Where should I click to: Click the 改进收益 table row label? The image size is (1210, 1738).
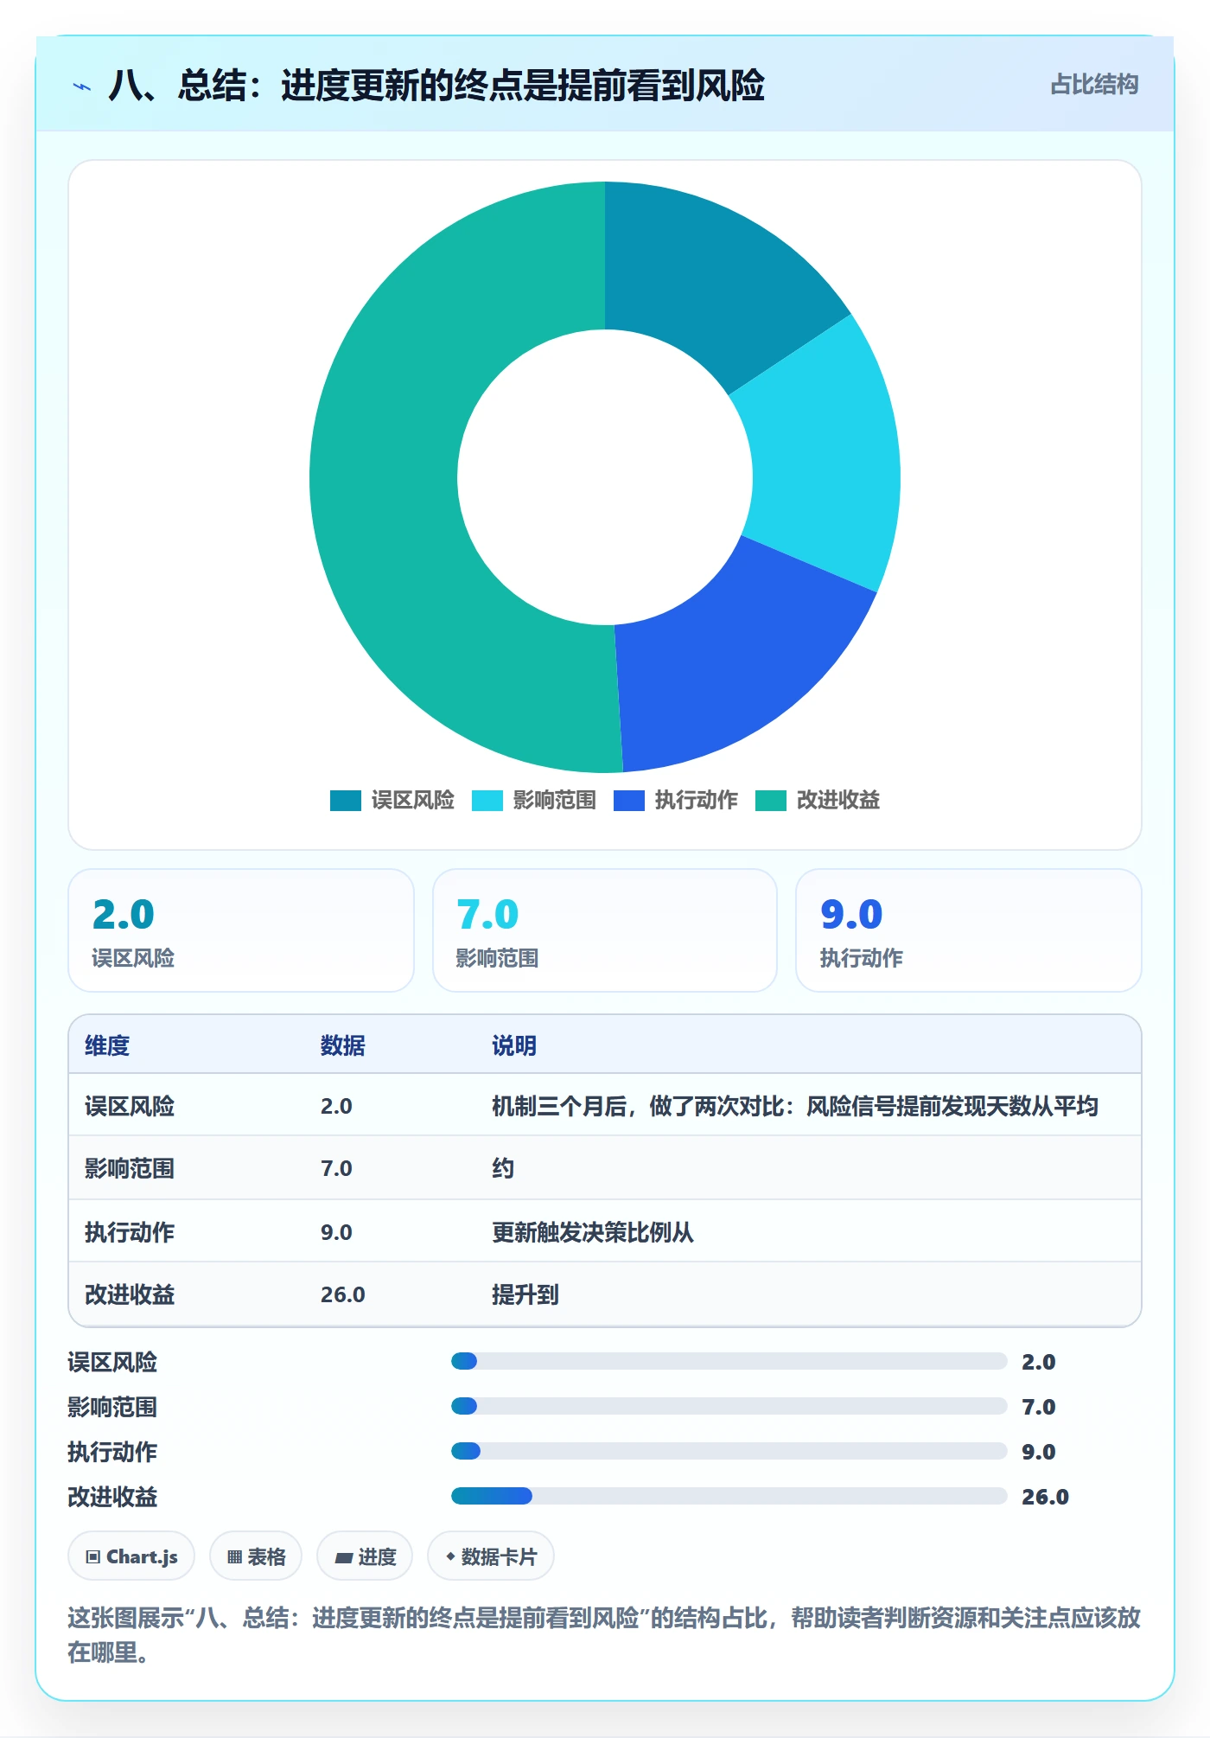click(x=130, y=1294)
